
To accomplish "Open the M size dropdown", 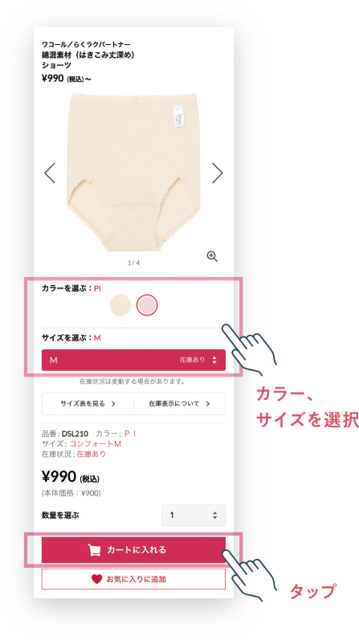I will (x=133, y=360).
